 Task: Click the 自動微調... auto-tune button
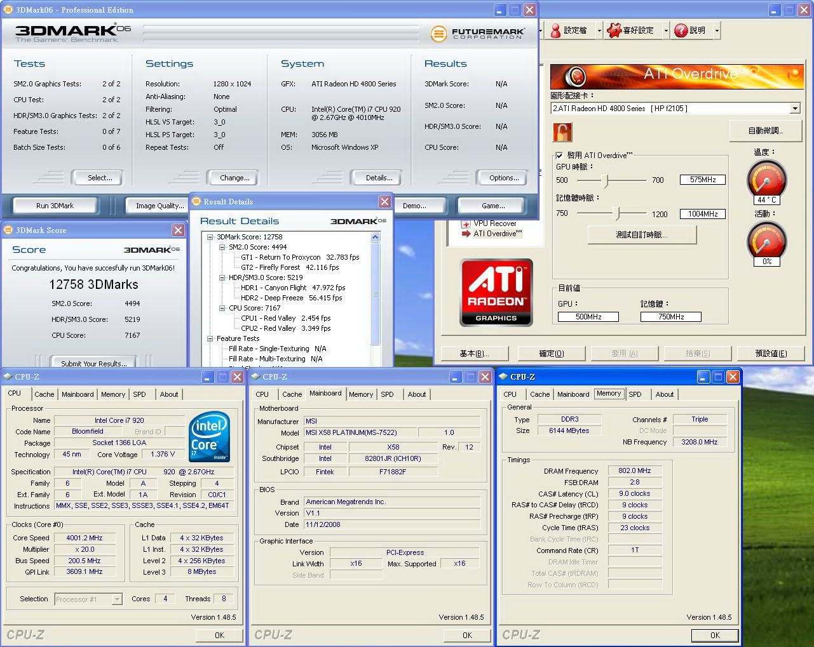click(765, 131)
